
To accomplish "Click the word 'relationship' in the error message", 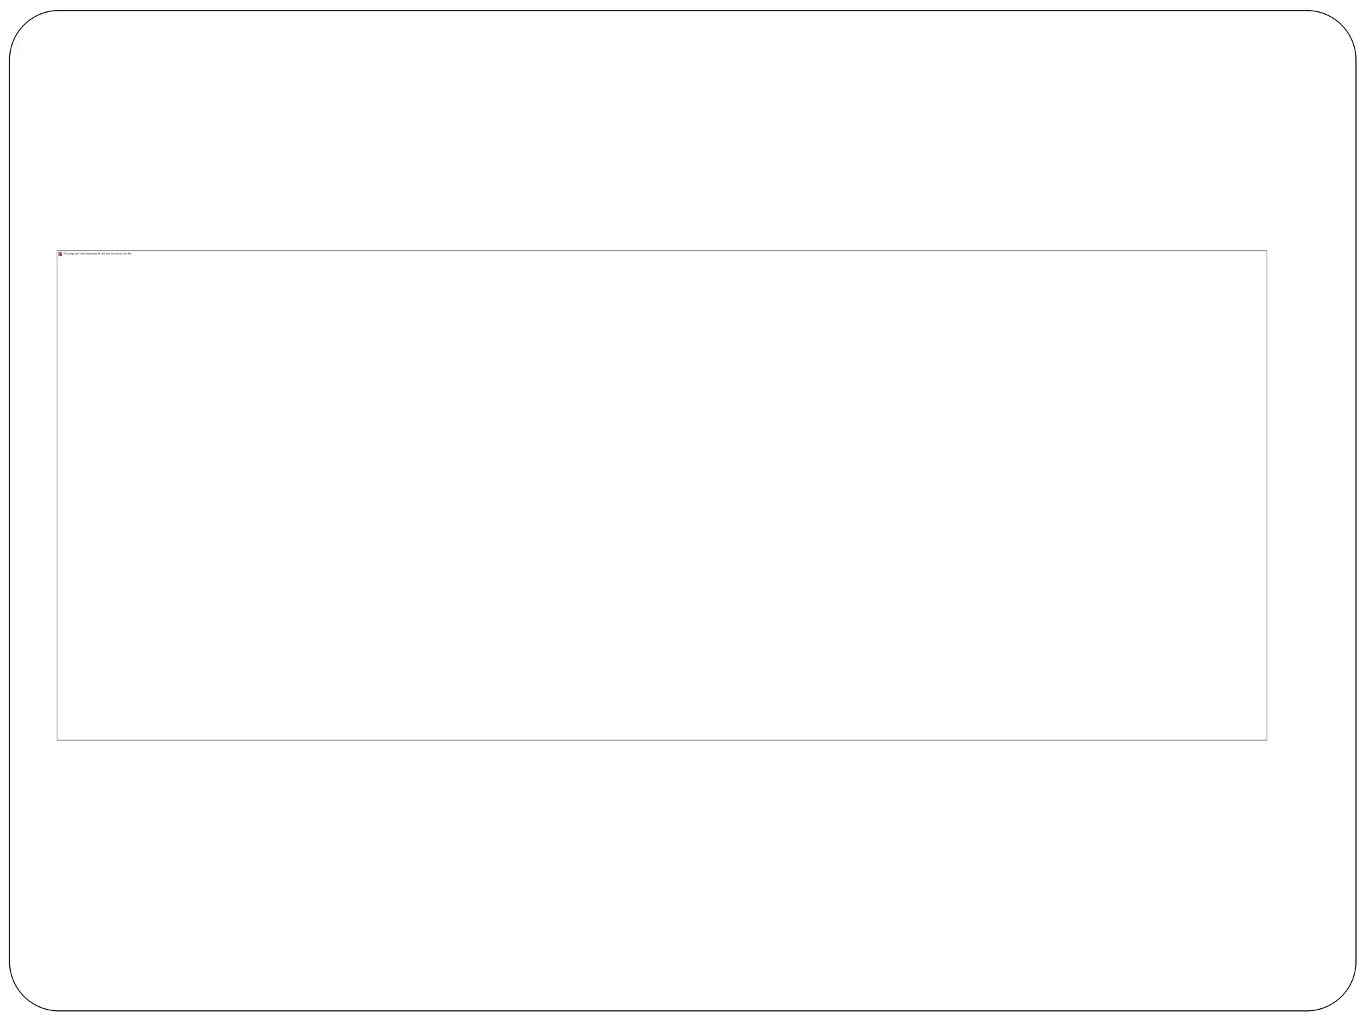I will [x=91, y=254].
